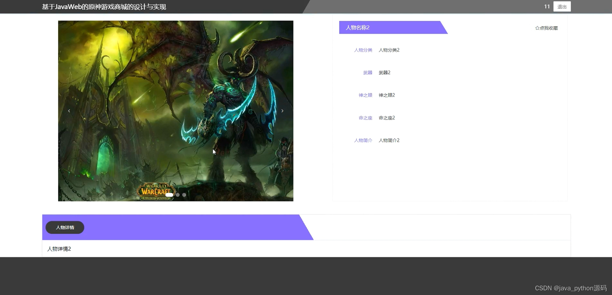612x295 pixels.
Task: Click the 人物分类2 value text
Action: [x=389, y=50]
